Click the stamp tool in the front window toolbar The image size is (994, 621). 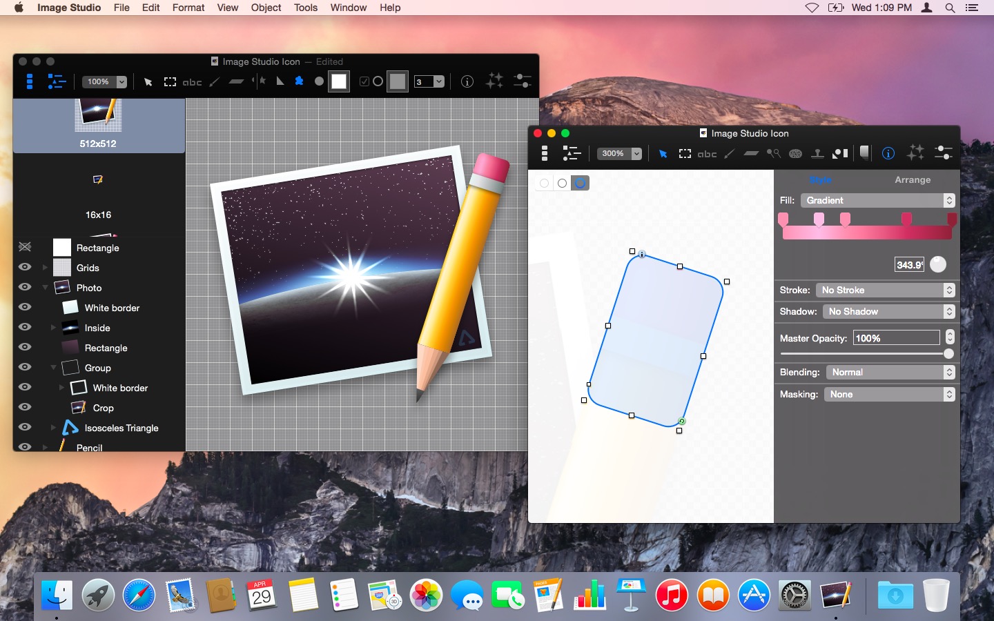817,154
